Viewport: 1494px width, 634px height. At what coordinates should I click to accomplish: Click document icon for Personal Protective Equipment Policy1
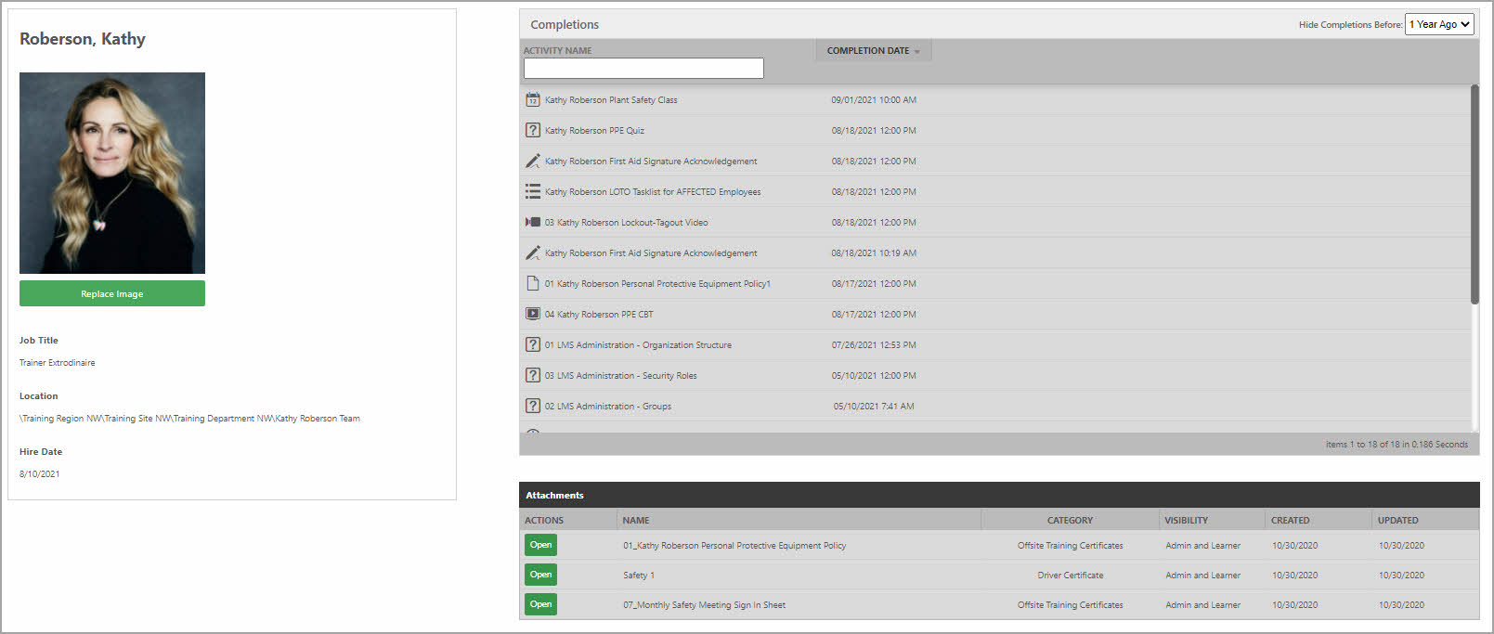[x=533, y=283]
